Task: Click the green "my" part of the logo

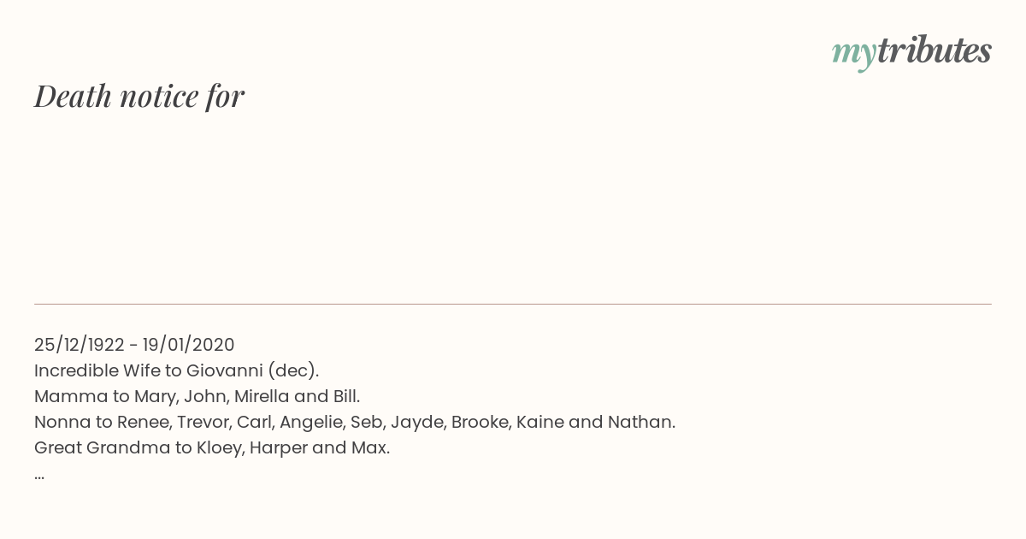Action: 854,55
